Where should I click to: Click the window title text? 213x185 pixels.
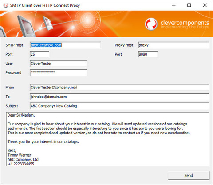(45, 5)
